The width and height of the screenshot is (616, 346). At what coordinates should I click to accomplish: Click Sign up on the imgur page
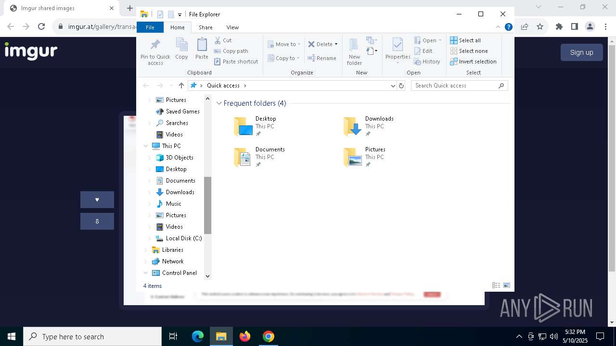(581, 52)
